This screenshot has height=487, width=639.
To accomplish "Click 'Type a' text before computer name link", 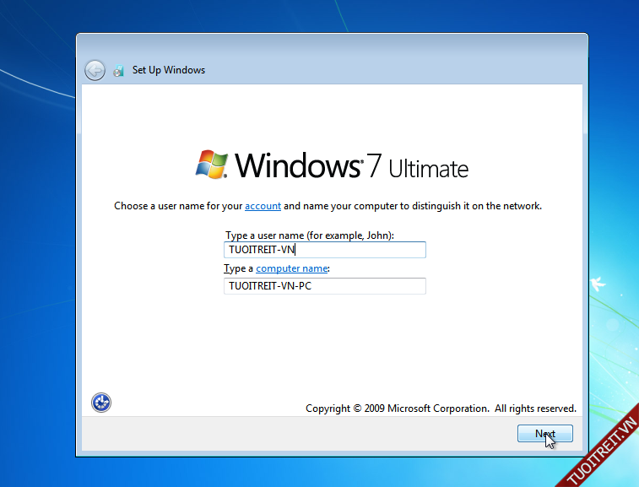I will pos(239,268).
